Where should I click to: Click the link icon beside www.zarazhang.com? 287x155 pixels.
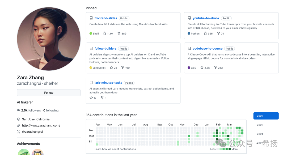19,125
